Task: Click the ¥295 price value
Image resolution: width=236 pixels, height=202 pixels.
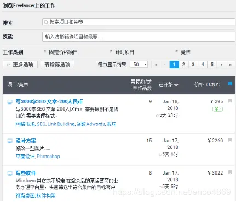Action: pyautogui.click(x=216, y=102)
